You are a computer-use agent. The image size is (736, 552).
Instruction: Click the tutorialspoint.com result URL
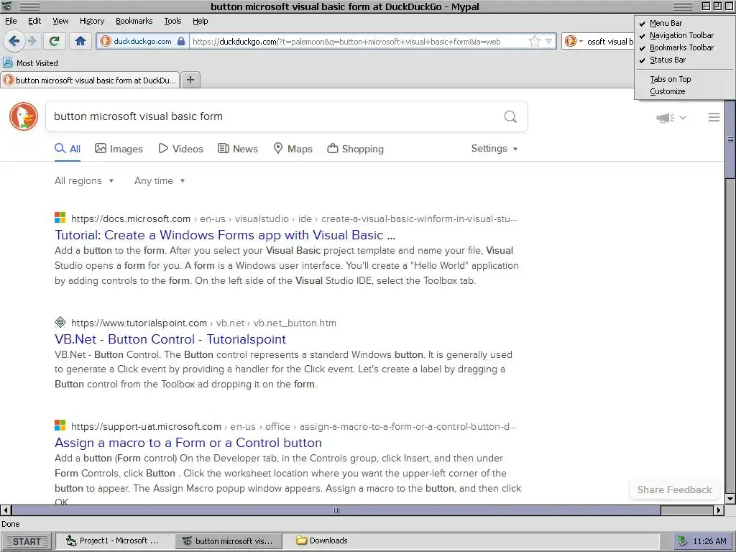click(x=203, y=323)
